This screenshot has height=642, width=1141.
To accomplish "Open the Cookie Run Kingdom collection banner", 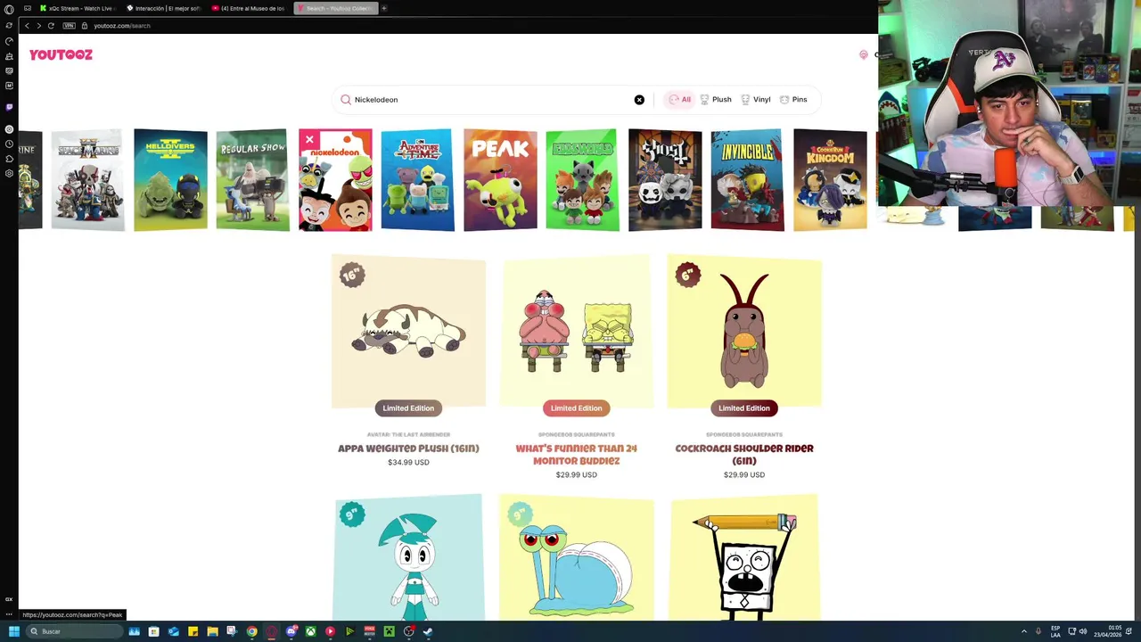I will click(x=830, y=180).
